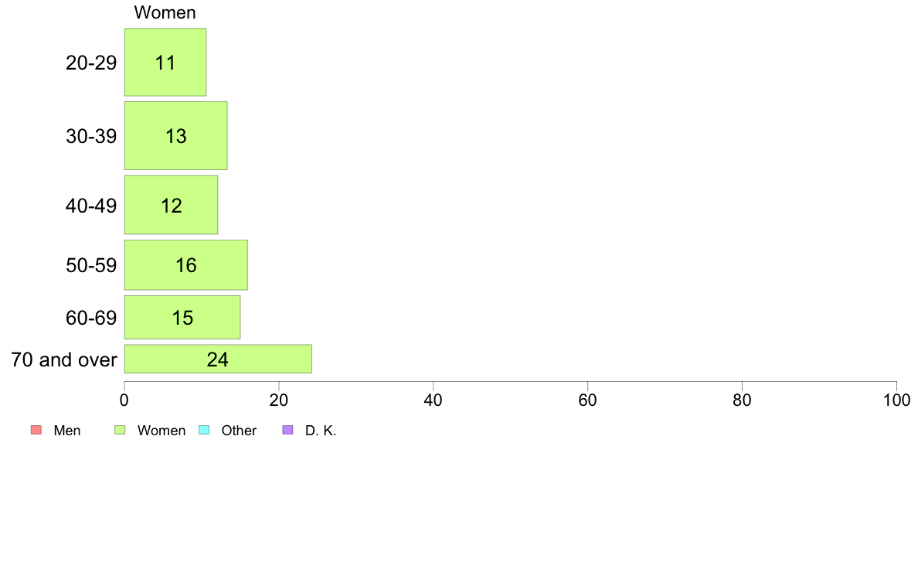Click the Men legend color swatch
Image resolution: width=918 pixels, height=569 pixels.
[x=36, y=430]
